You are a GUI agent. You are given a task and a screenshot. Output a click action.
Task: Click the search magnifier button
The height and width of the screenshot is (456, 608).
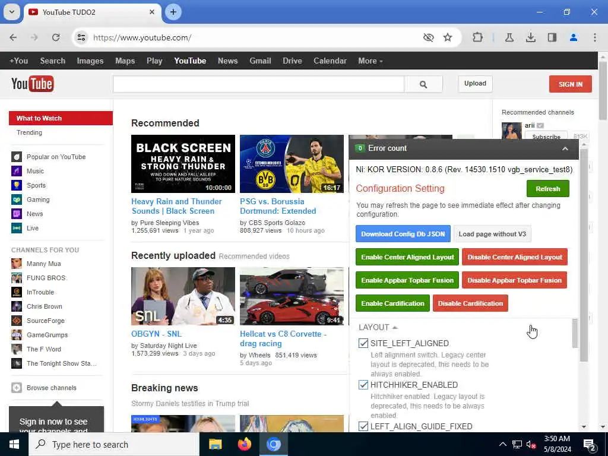pos(423,84)
